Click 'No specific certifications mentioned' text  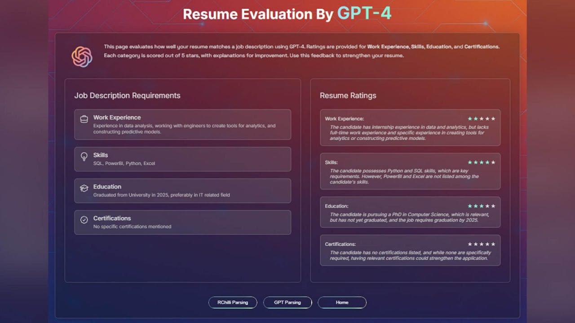pos(132,227)
